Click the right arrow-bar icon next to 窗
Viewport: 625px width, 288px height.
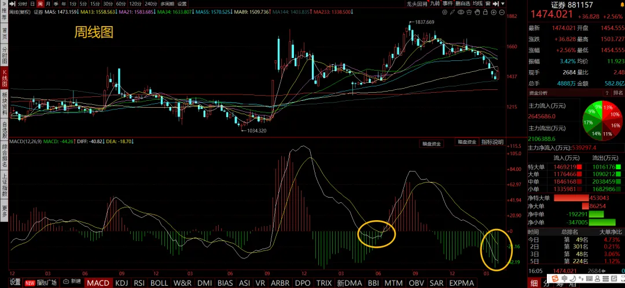pos(496,3)
